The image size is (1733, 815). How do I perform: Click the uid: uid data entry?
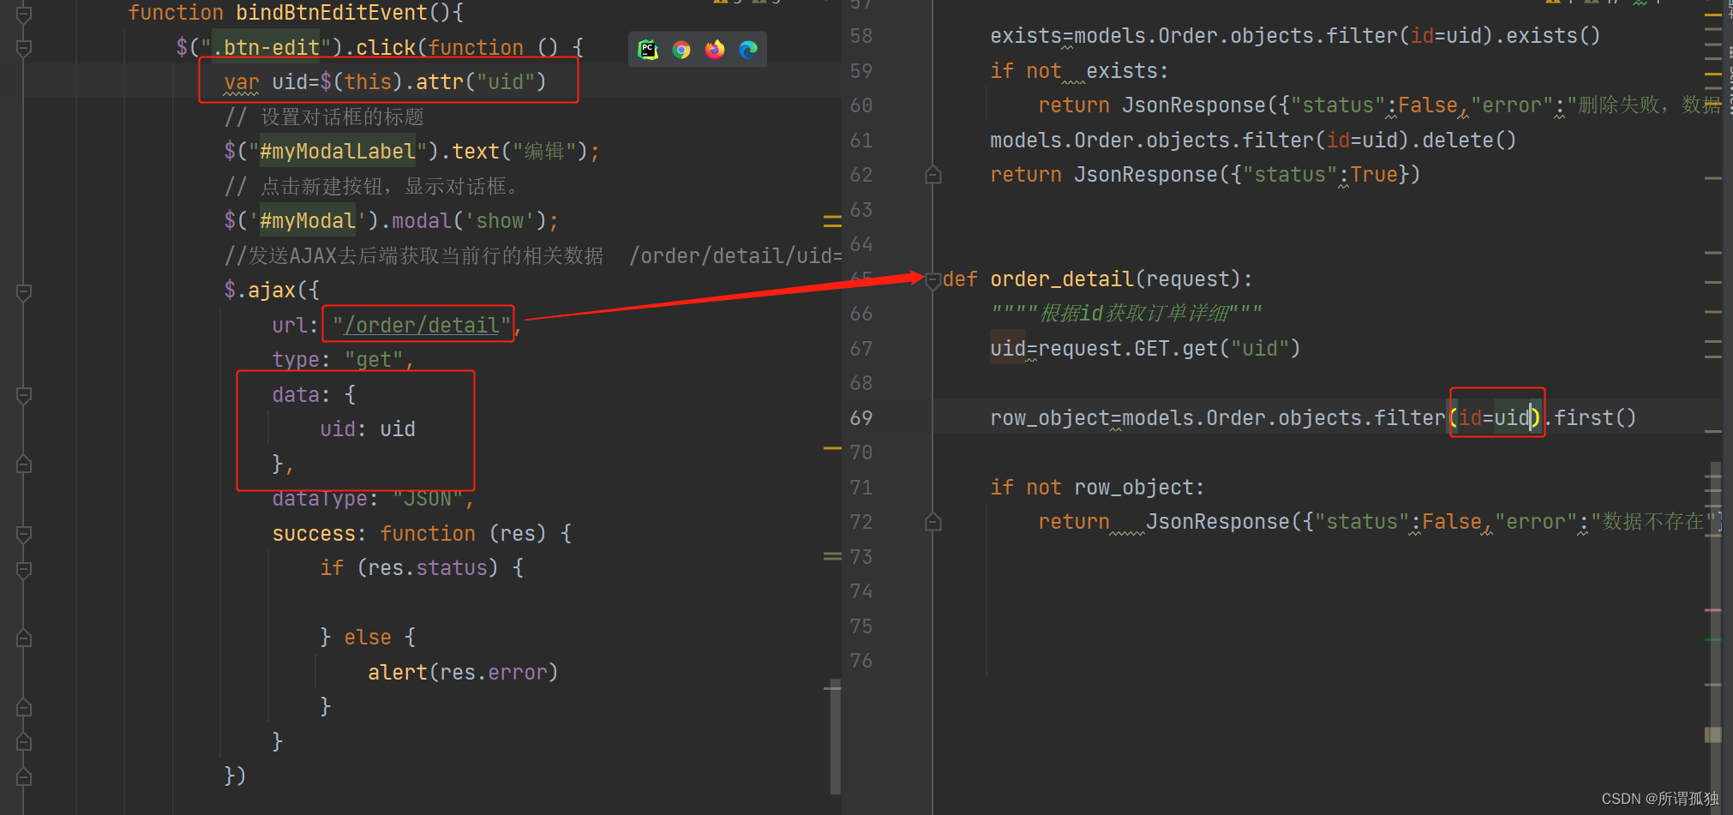click(x=368, y=429)
